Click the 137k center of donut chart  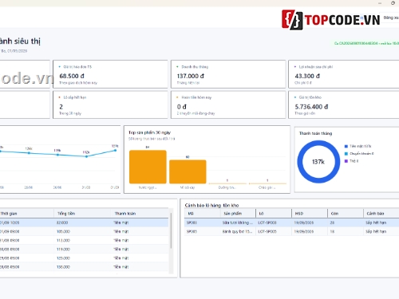[318, 162]
